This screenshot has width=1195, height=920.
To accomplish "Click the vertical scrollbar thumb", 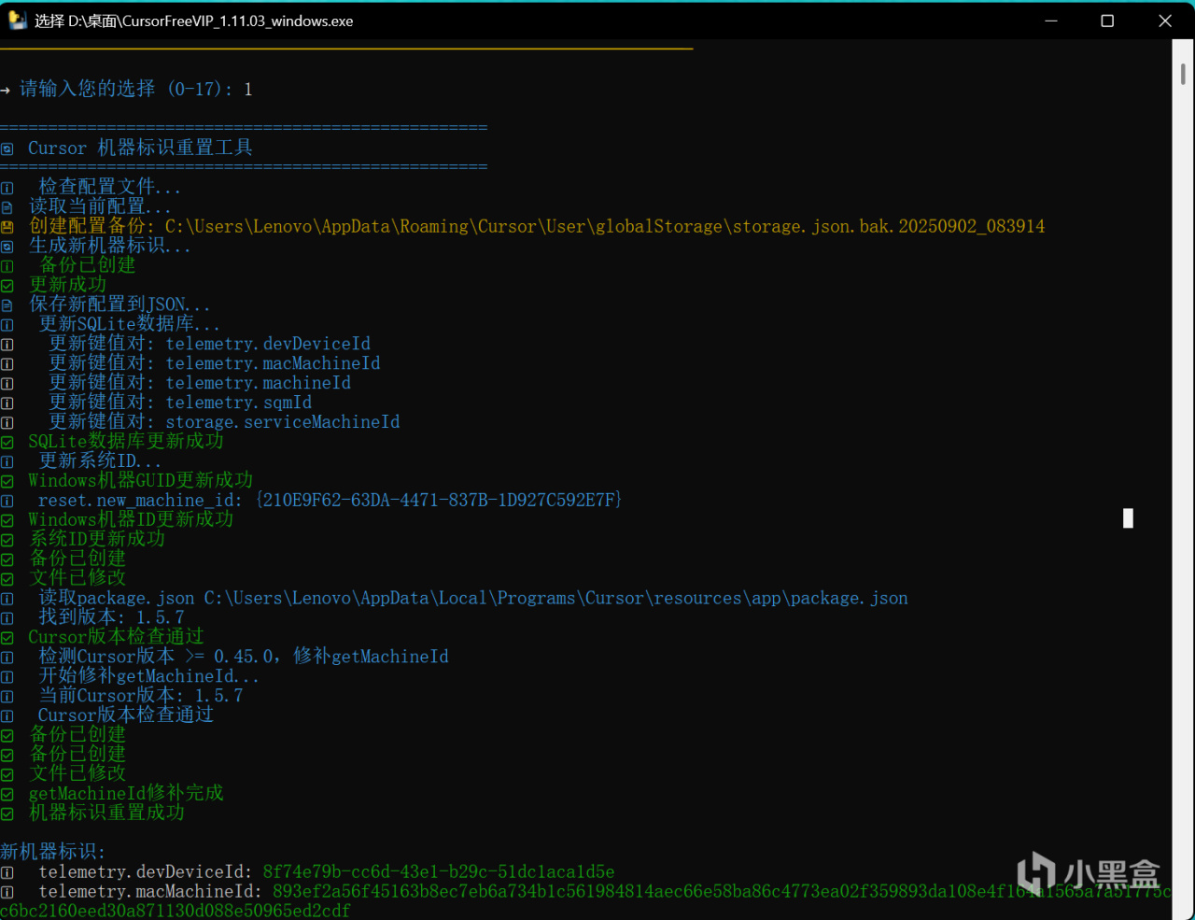I will coord(1183,74).
